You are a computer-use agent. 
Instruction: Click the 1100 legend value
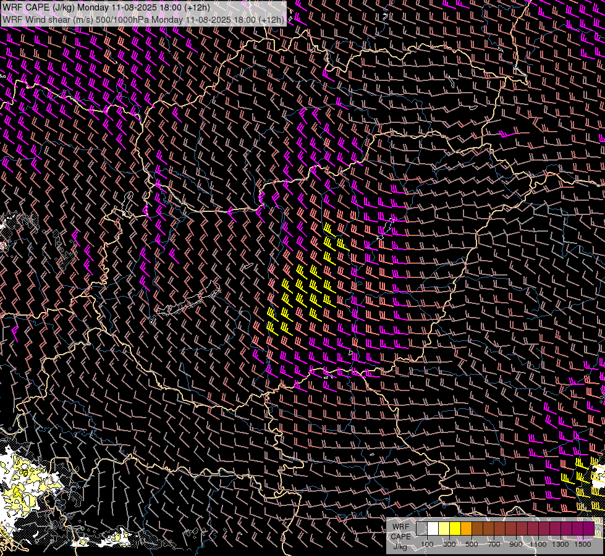pos(538,544)
